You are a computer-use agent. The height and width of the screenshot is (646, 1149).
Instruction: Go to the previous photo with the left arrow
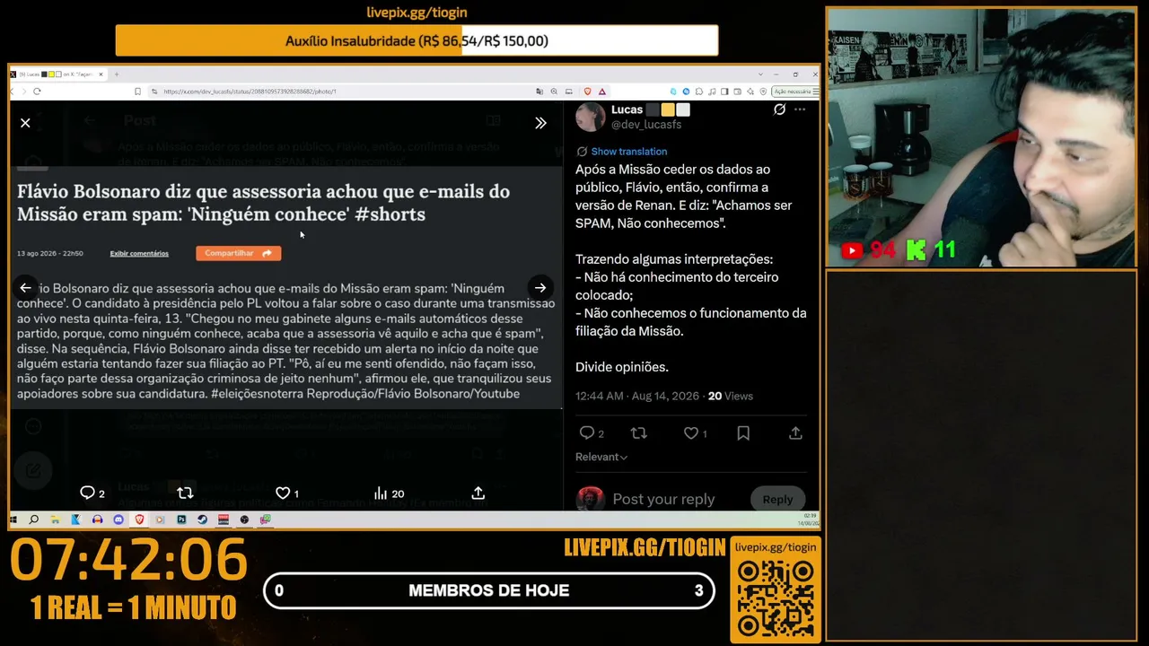click(x=25, y=288)
